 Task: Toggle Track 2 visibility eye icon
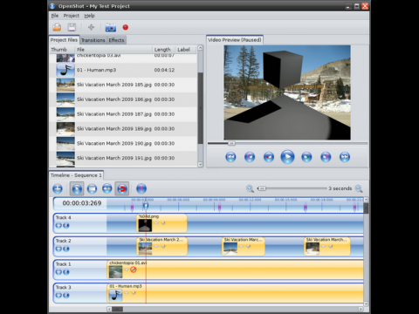pyautogui.click(x=58, y=249)
